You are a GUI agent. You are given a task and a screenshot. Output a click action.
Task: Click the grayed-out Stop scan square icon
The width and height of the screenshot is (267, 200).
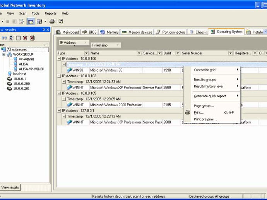8,21
